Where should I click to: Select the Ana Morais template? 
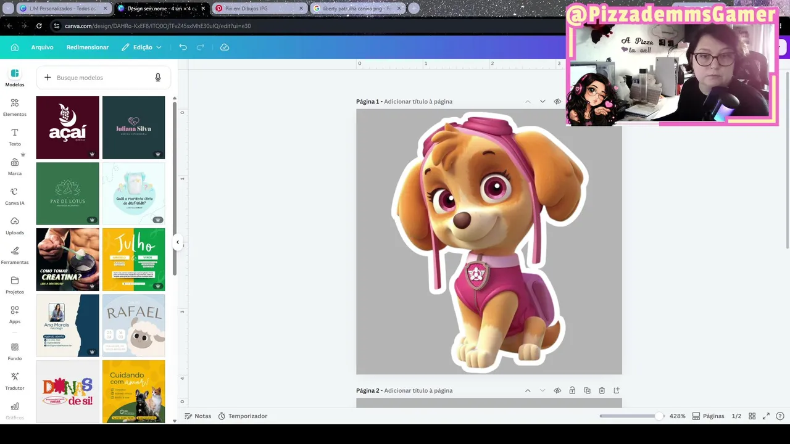click(68, 326)
